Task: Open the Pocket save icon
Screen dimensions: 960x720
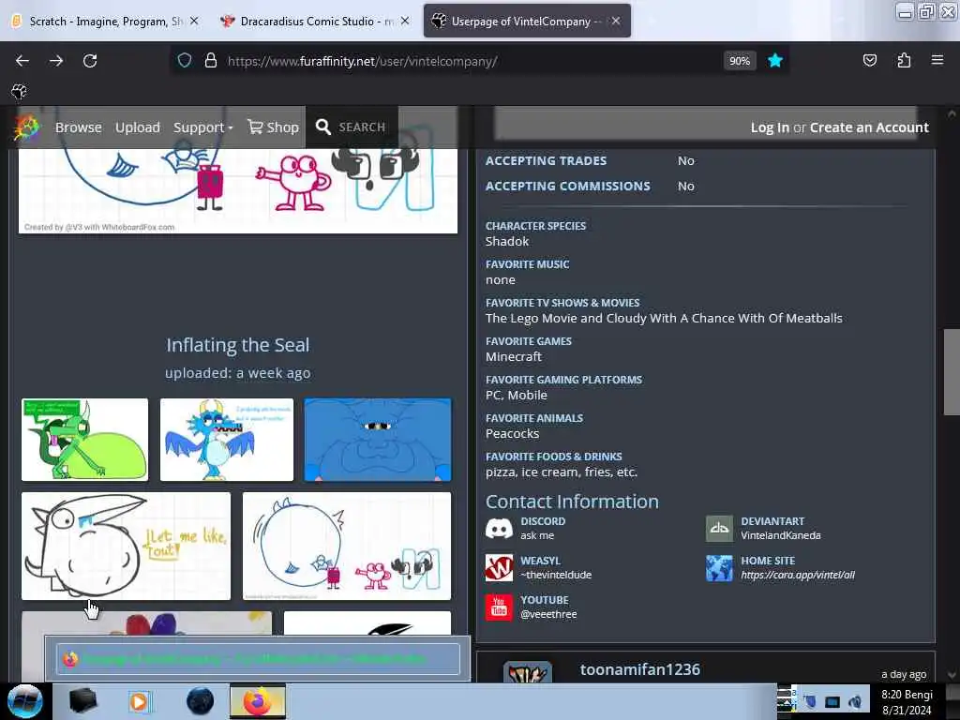Action: [x=869, y=61]
